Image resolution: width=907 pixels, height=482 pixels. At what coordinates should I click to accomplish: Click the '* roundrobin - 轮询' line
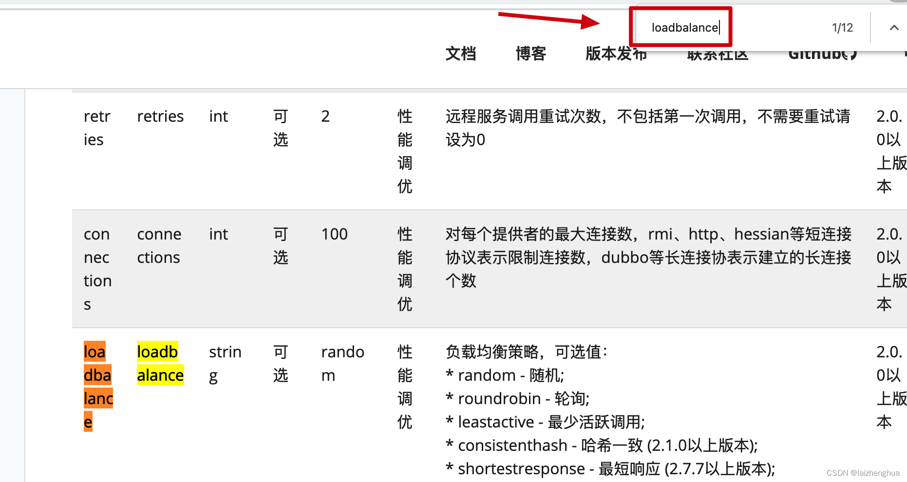click(x=517, y=399)
